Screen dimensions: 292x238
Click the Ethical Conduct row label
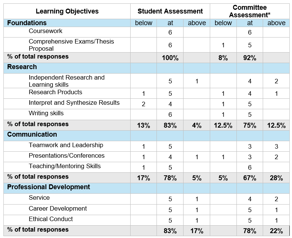point(51,219)
